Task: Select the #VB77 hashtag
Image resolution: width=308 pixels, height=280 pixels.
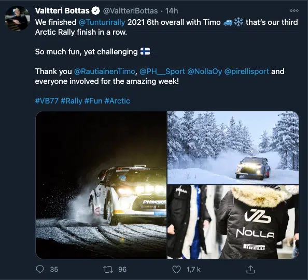Action: 47,101
